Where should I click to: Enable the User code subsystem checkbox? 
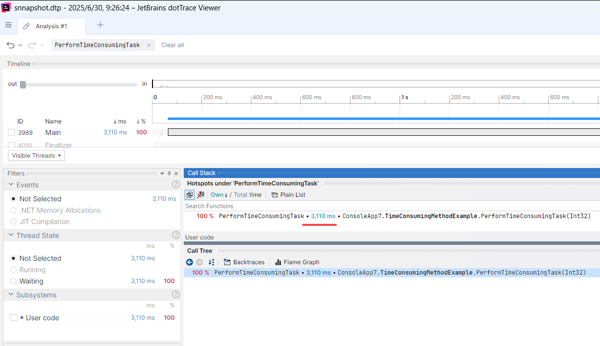pyautogui.click(x=14, y=318)
